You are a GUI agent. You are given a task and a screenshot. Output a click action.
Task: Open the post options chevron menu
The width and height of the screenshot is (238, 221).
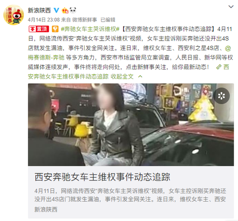[231, 7]
